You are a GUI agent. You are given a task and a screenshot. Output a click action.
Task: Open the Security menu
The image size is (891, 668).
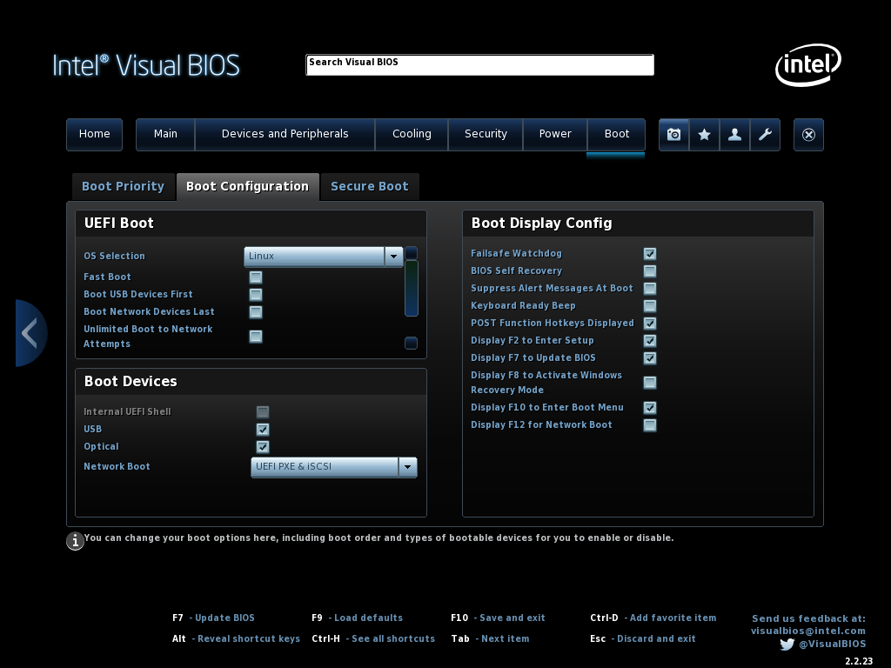(486, 135)
